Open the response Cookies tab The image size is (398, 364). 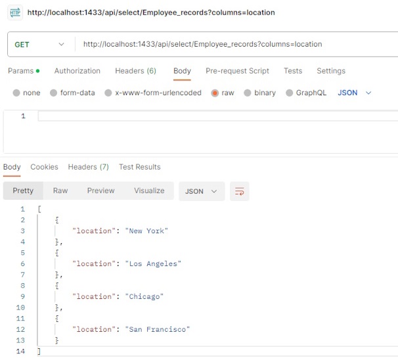pos(44,167)
